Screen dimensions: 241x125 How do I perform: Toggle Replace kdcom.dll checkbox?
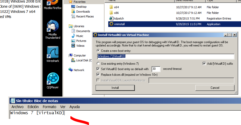point(98,75)
